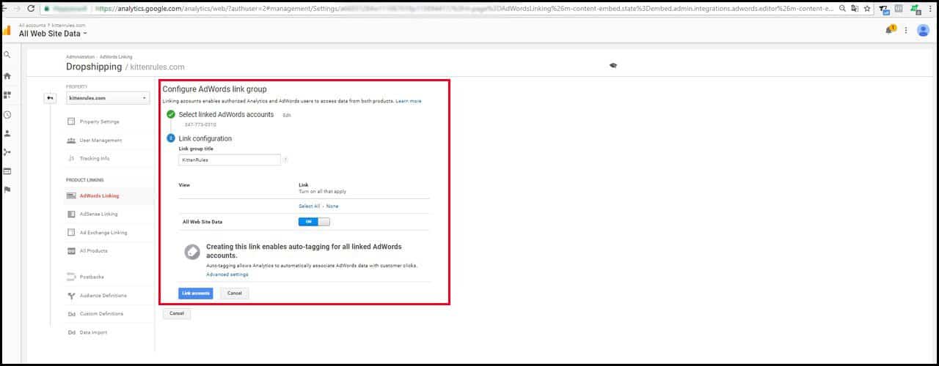Open the Conversions flag icon in sidebar
The width and height of the screenshot is (939, 366).
tap(7, 190)
